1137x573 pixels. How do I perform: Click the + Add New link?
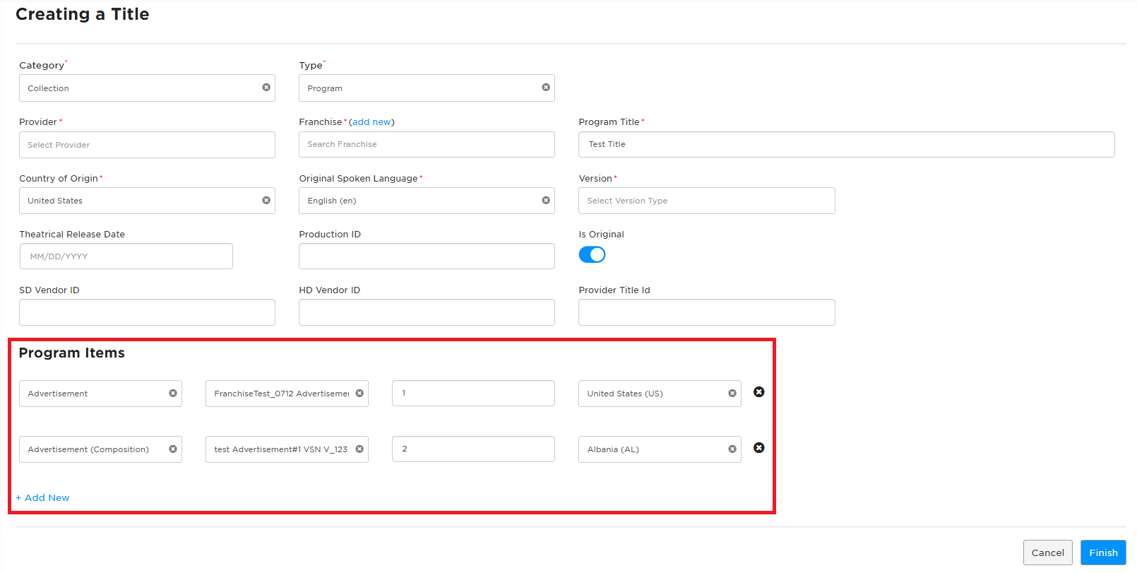(x=42, y=497)
